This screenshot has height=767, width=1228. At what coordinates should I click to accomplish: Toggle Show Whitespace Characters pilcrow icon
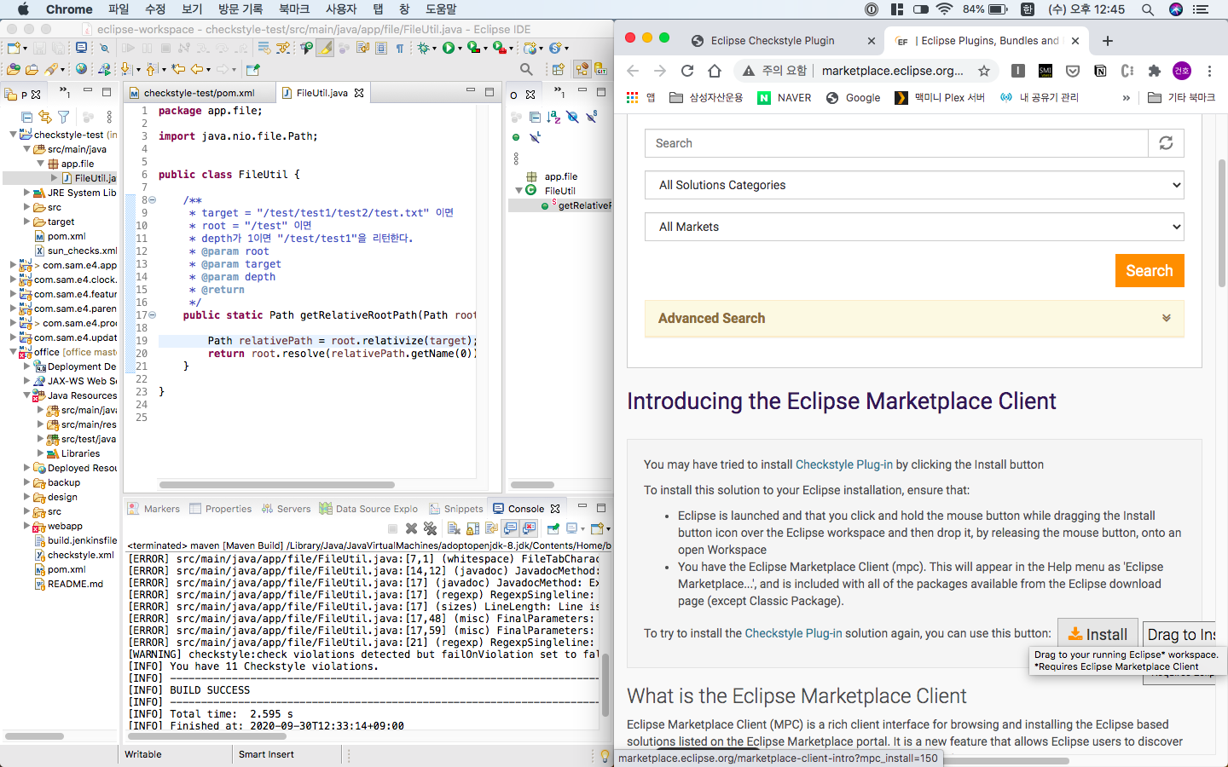pyautogui.click(x=399, y=49)
